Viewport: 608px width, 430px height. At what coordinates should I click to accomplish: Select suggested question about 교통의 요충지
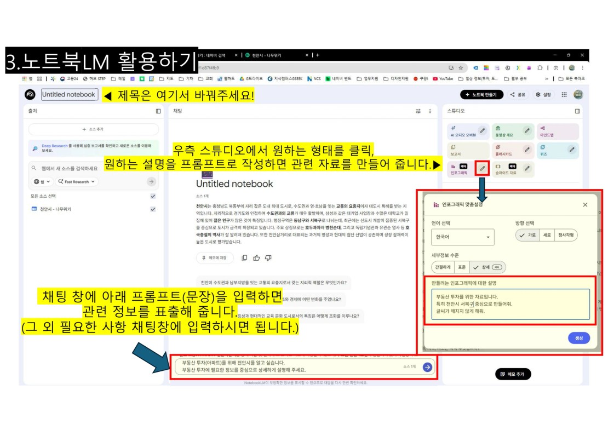coord(274,283)
